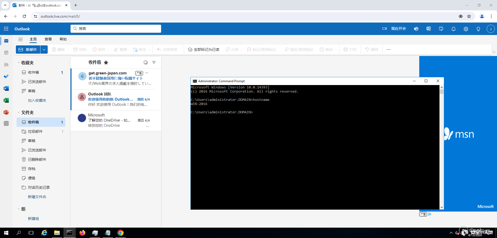This screenshot has width=497, height=238.
Task: Collapse the 组 section
Action: click(19, 209)
